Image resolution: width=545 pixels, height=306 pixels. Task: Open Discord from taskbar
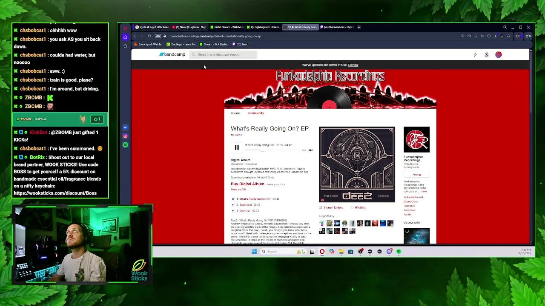(389, 252)
